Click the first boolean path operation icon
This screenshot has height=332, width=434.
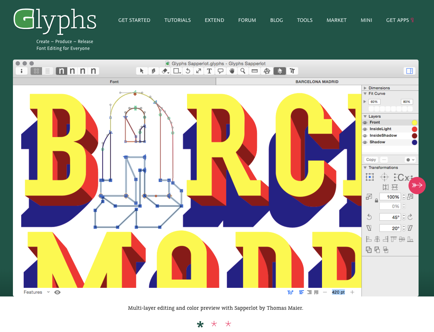[x=369, y=250]
